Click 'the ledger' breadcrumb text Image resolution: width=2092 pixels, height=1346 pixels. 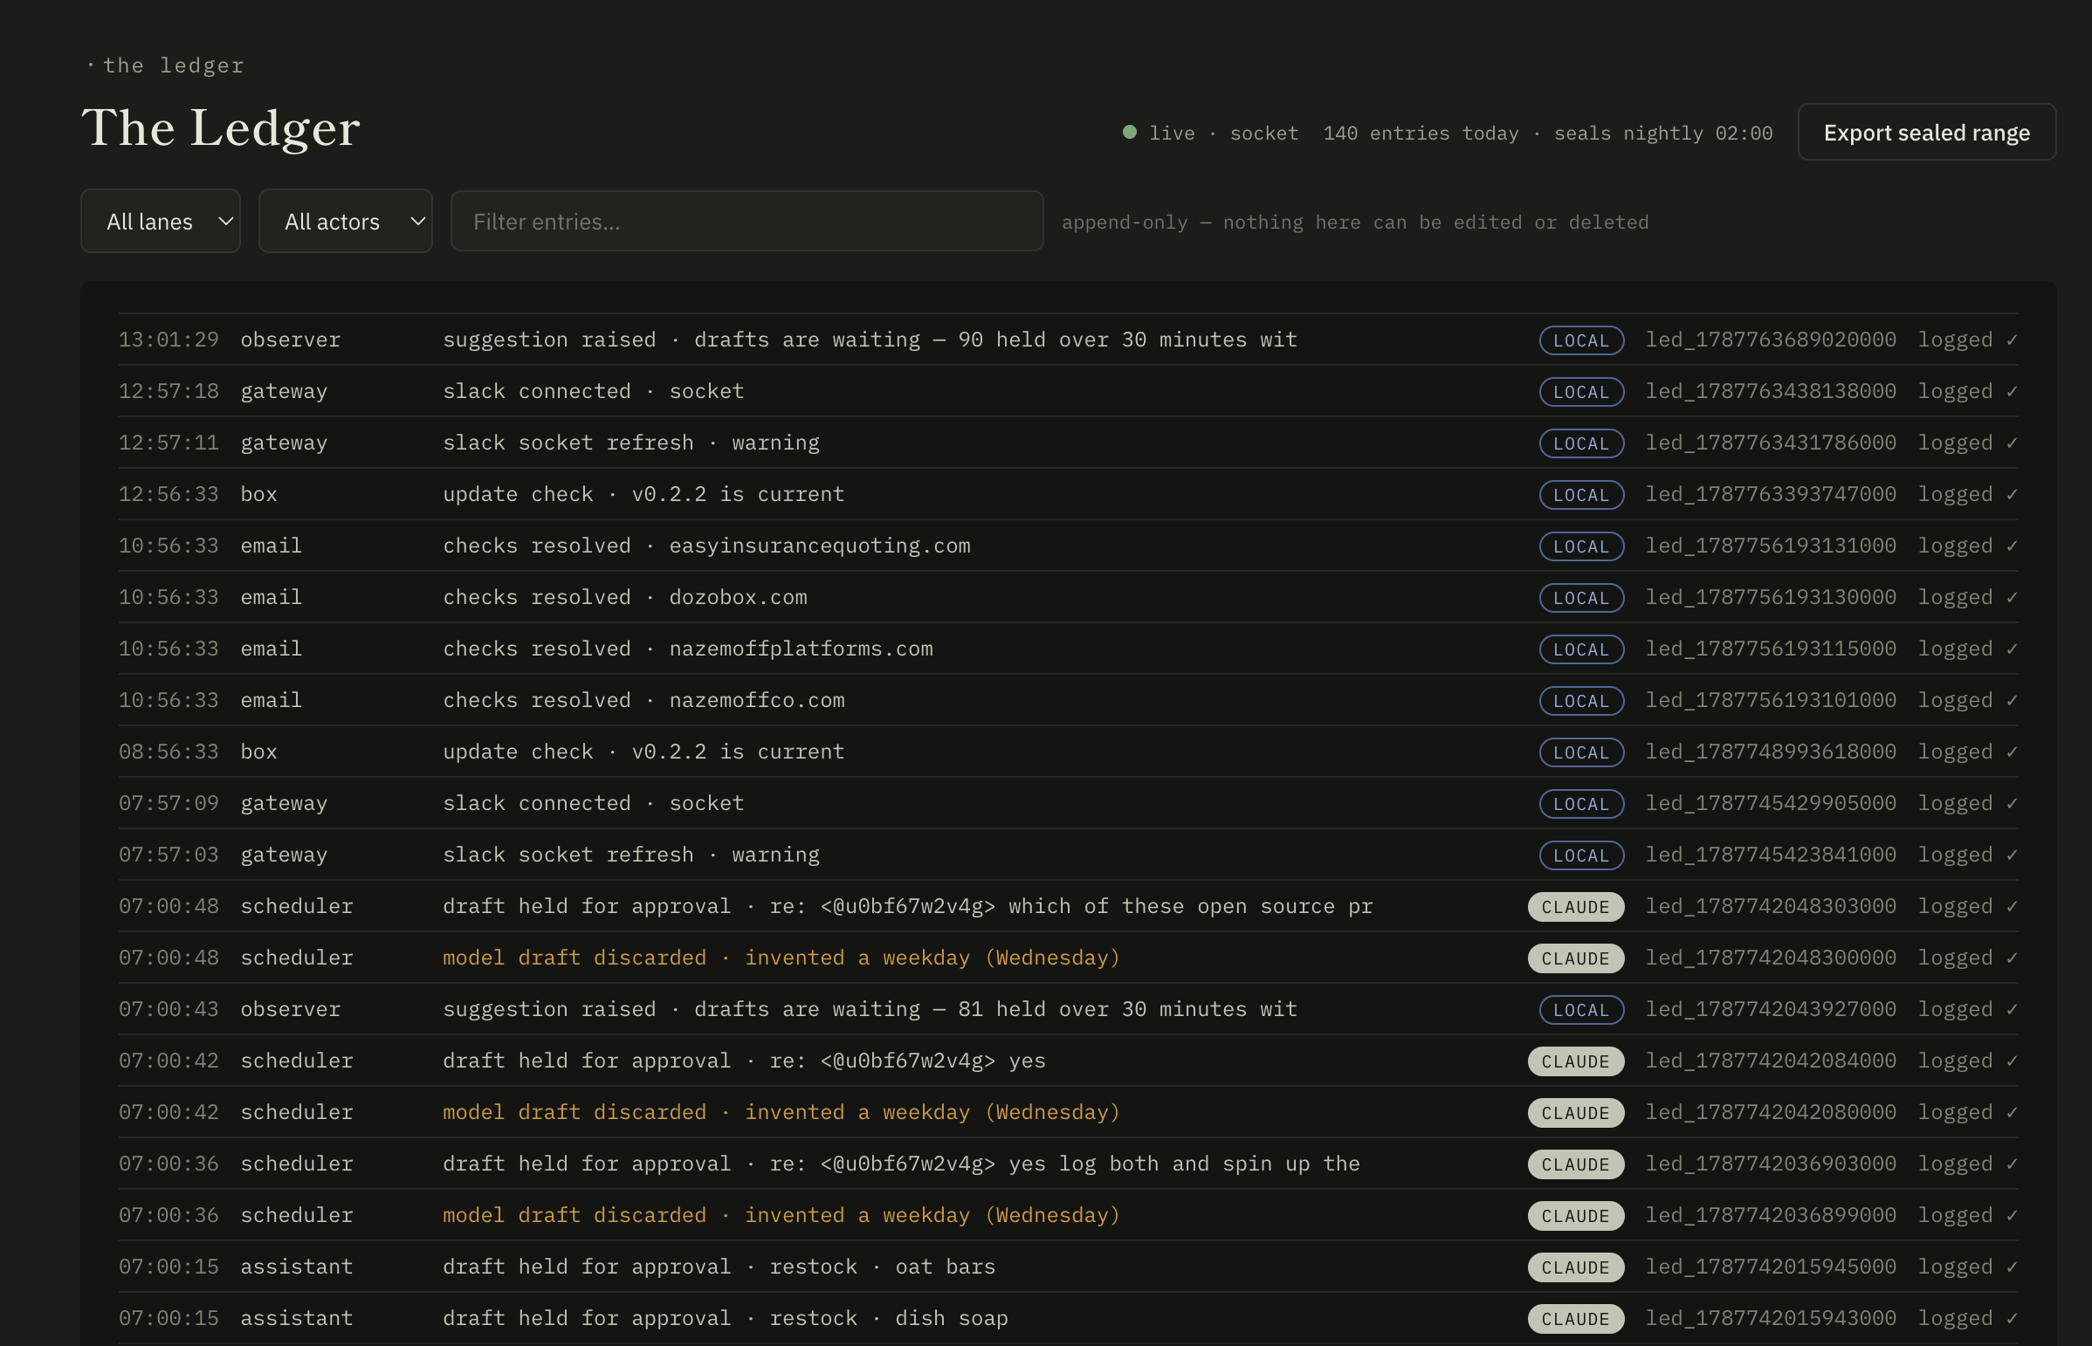(173, 65)
